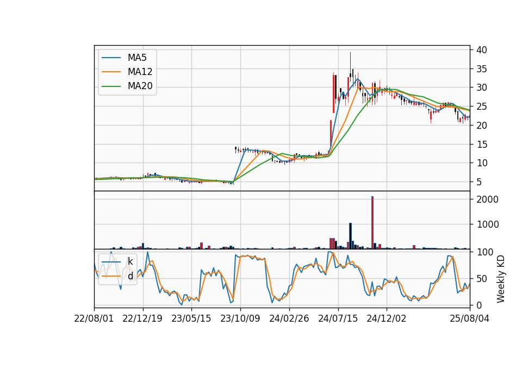Screen dimensions: 522x375
Task: Click the 23/05/15 date axis label
Action: pyautogui.click(x=191, y=318)
